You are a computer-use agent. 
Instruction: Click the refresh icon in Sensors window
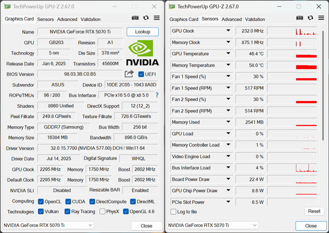pyautogui.click(x=310, y=18)
